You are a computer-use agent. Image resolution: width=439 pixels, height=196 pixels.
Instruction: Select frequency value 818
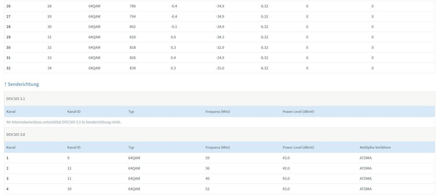click(133, 47)
